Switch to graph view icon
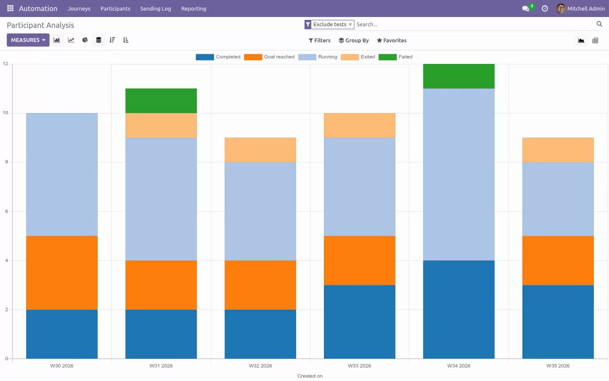The image size is (609, 381). (x=581, y=40)
